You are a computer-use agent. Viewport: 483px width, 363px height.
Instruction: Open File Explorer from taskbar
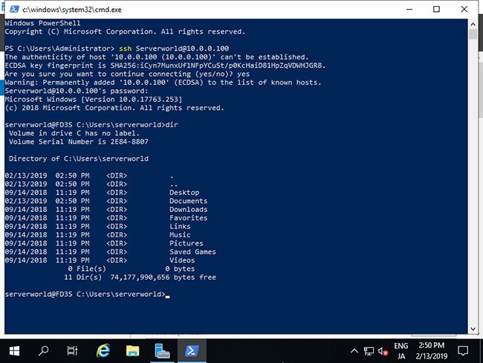133,351
